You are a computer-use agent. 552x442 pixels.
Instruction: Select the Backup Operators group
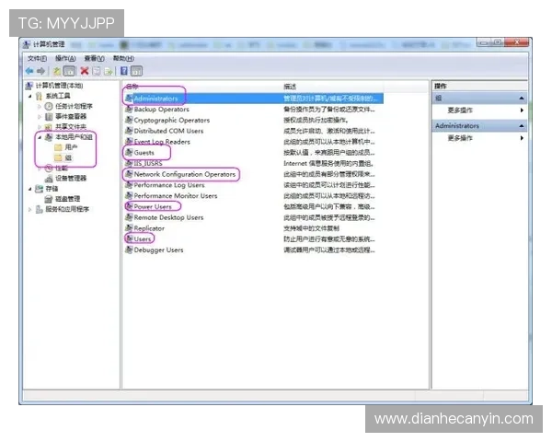click(161, 110)
